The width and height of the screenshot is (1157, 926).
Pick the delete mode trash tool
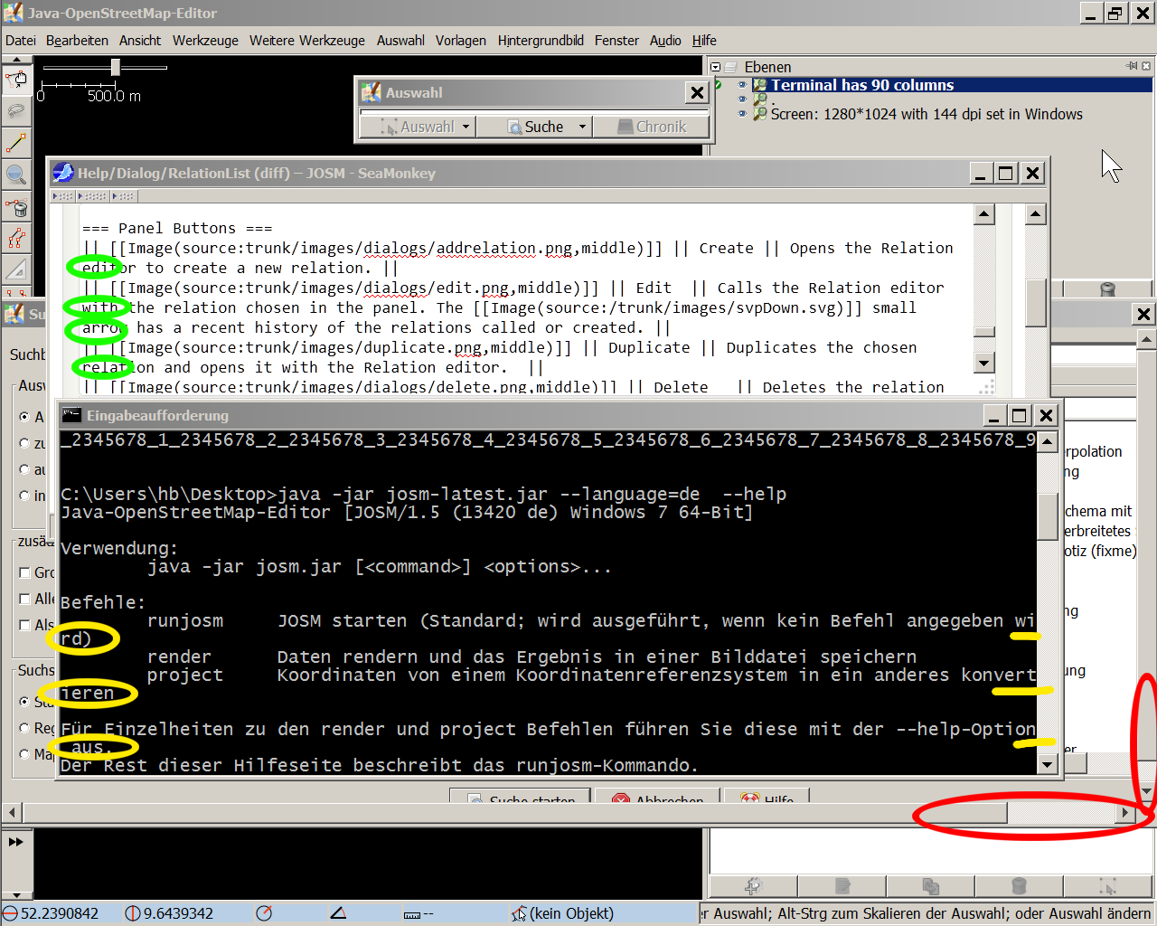16,208
